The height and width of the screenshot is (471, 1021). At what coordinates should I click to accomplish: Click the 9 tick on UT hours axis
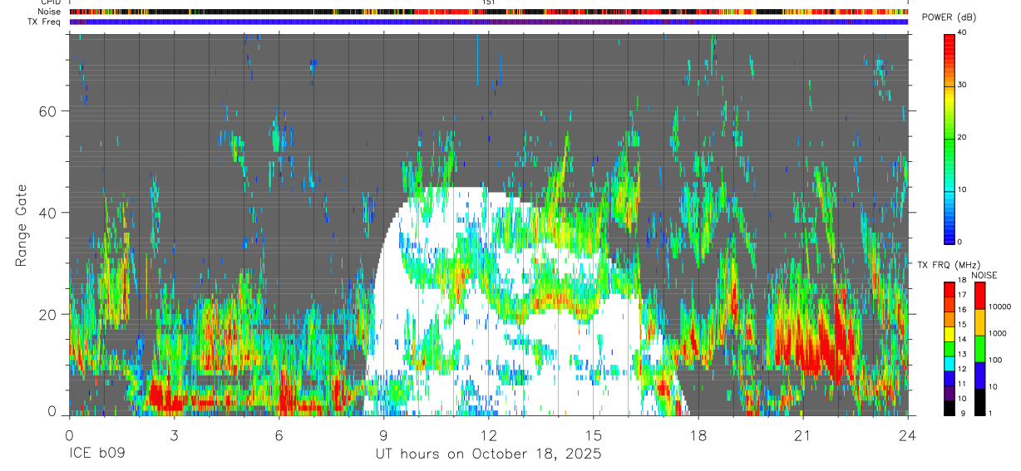point(383,435)
